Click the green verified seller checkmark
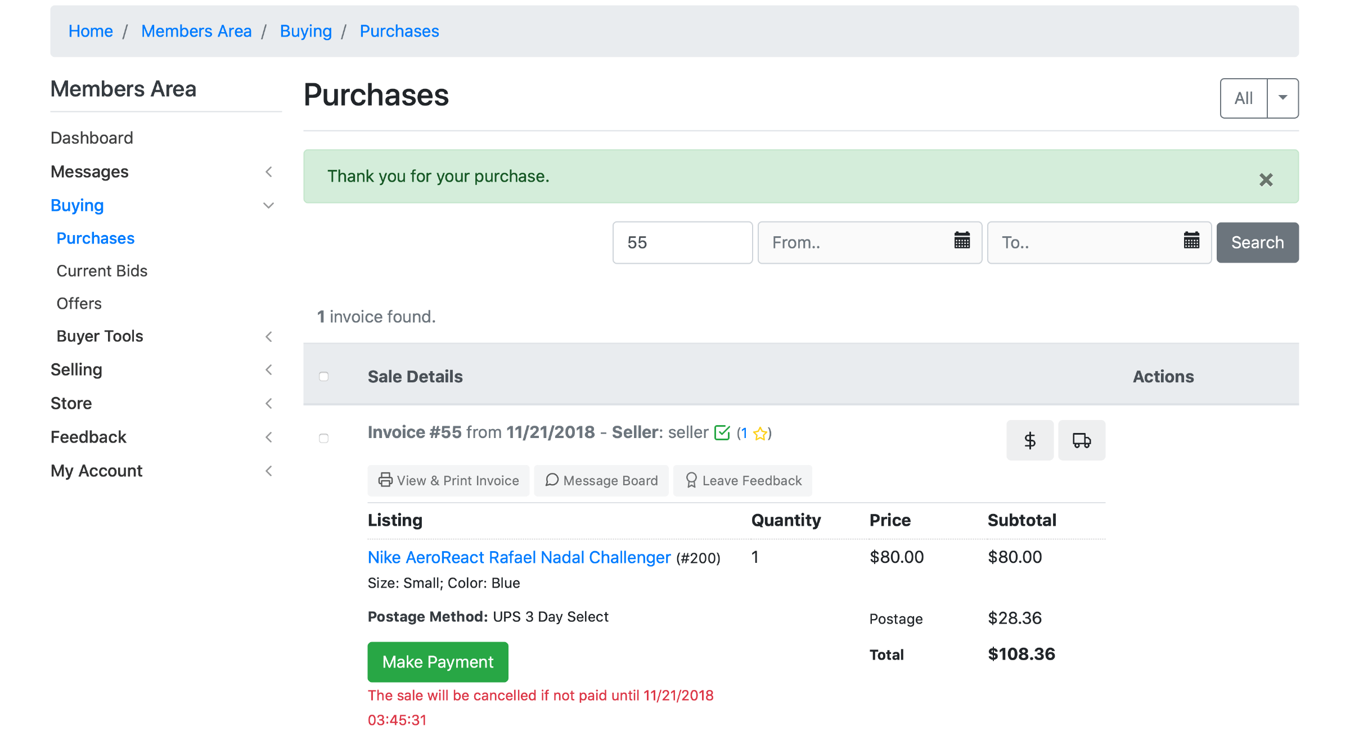1350x731 pixels. coord(722,432)
